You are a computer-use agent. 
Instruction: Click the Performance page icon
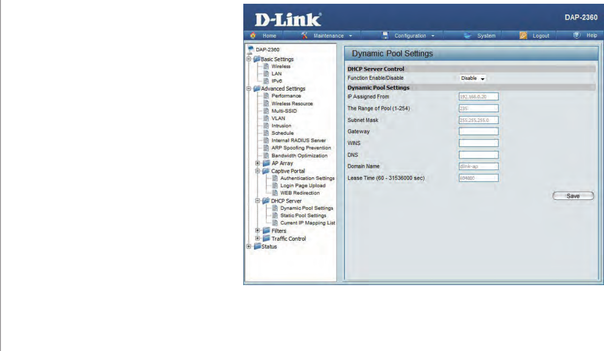266,96
